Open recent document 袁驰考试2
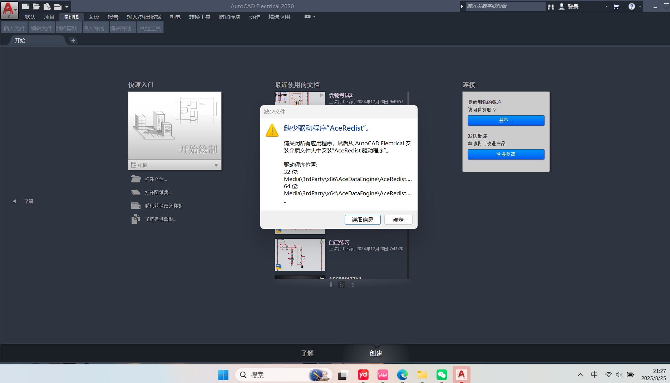Image resolution: width=670 pixels, height=383 pixels. [x=340, y=95]
